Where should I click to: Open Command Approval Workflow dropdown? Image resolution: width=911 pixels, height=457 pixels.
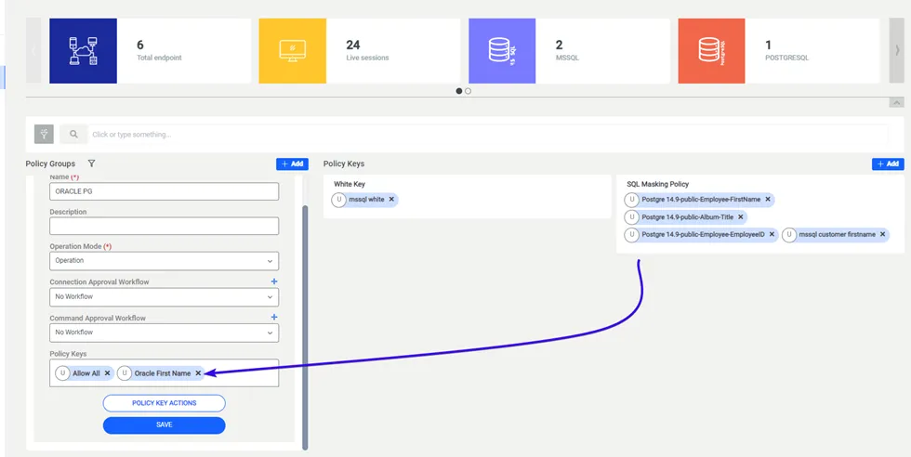[164, 333]
